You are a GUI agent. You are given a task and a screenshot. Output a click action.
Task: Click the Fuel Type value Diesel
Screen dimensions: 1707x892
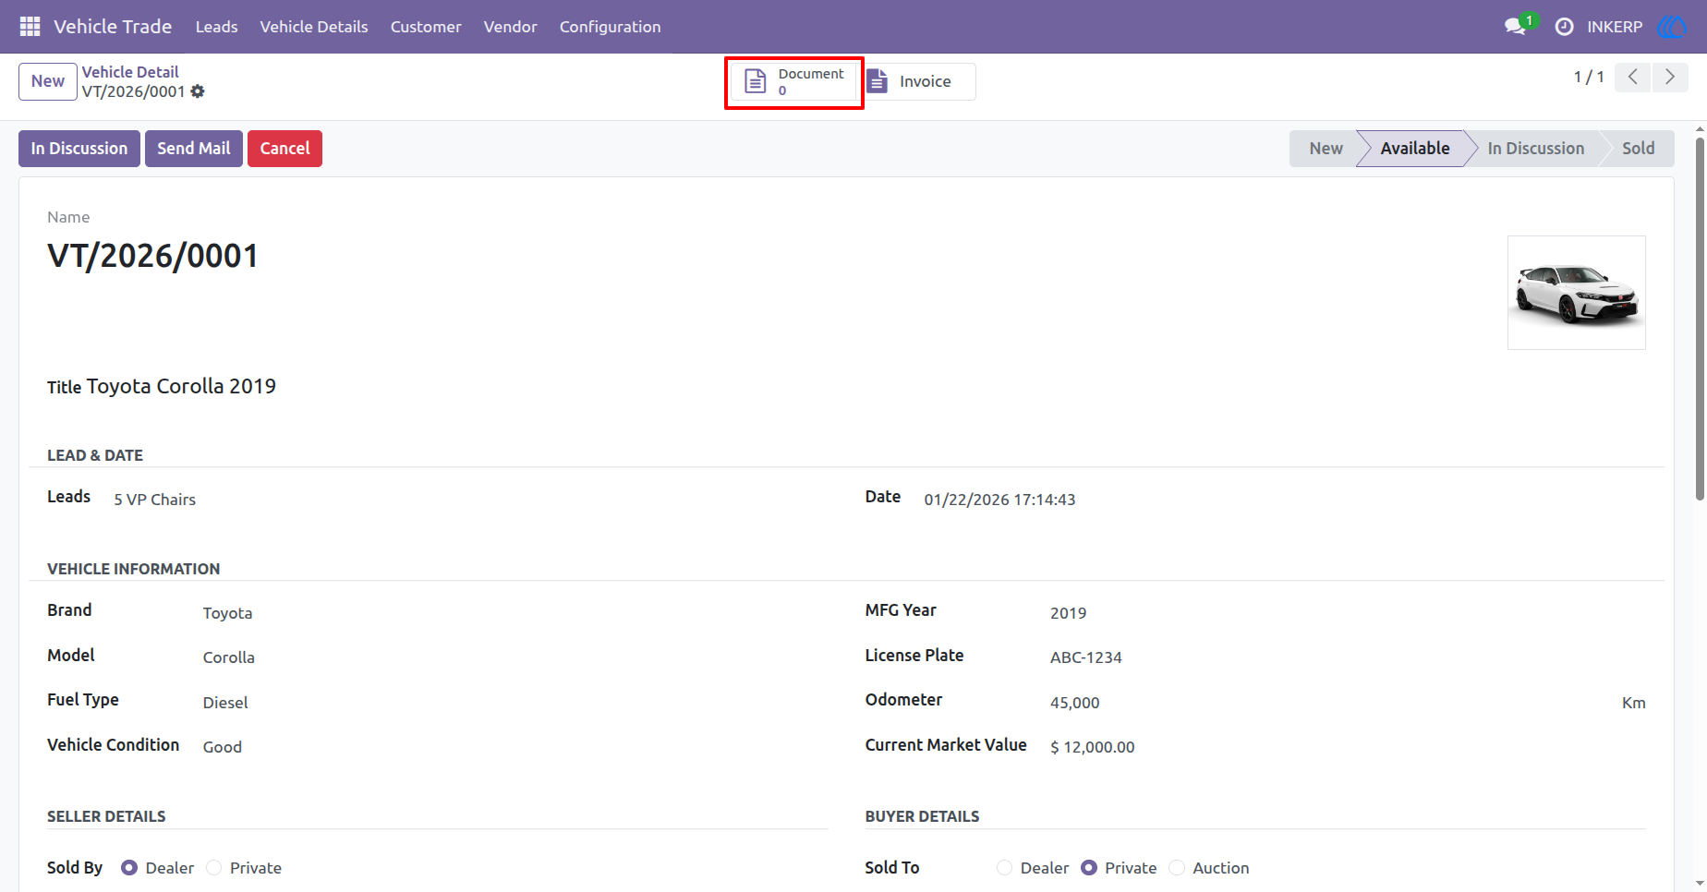[225, 703]
